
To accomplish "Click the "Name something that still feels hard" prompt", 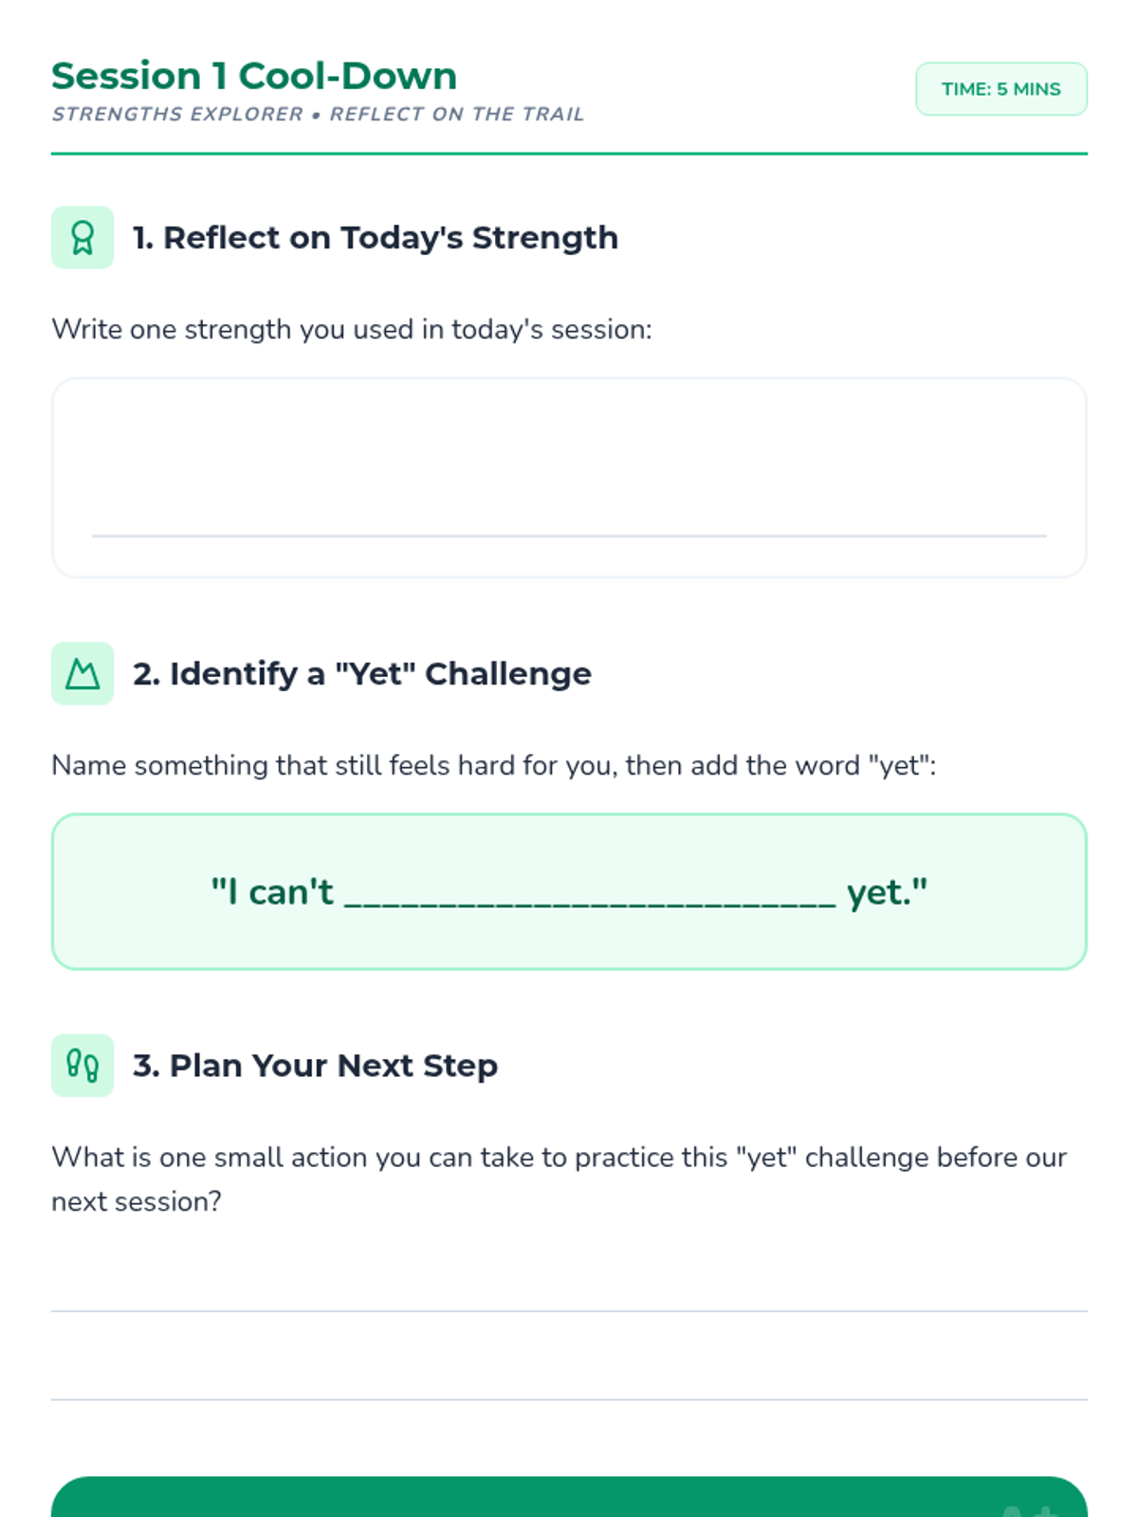I will pyautogui.click(x=493, y=765).
